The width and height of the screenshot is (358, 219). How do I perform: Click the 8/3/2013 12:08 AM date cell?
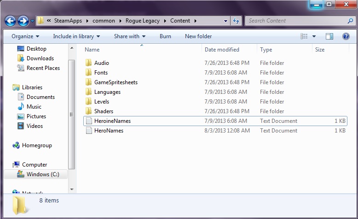pos(227,131)
